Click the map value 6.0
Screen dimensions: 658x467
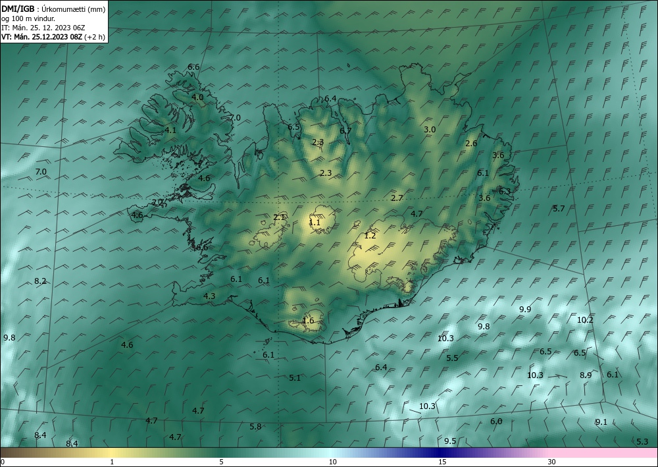tap(496, 422)
